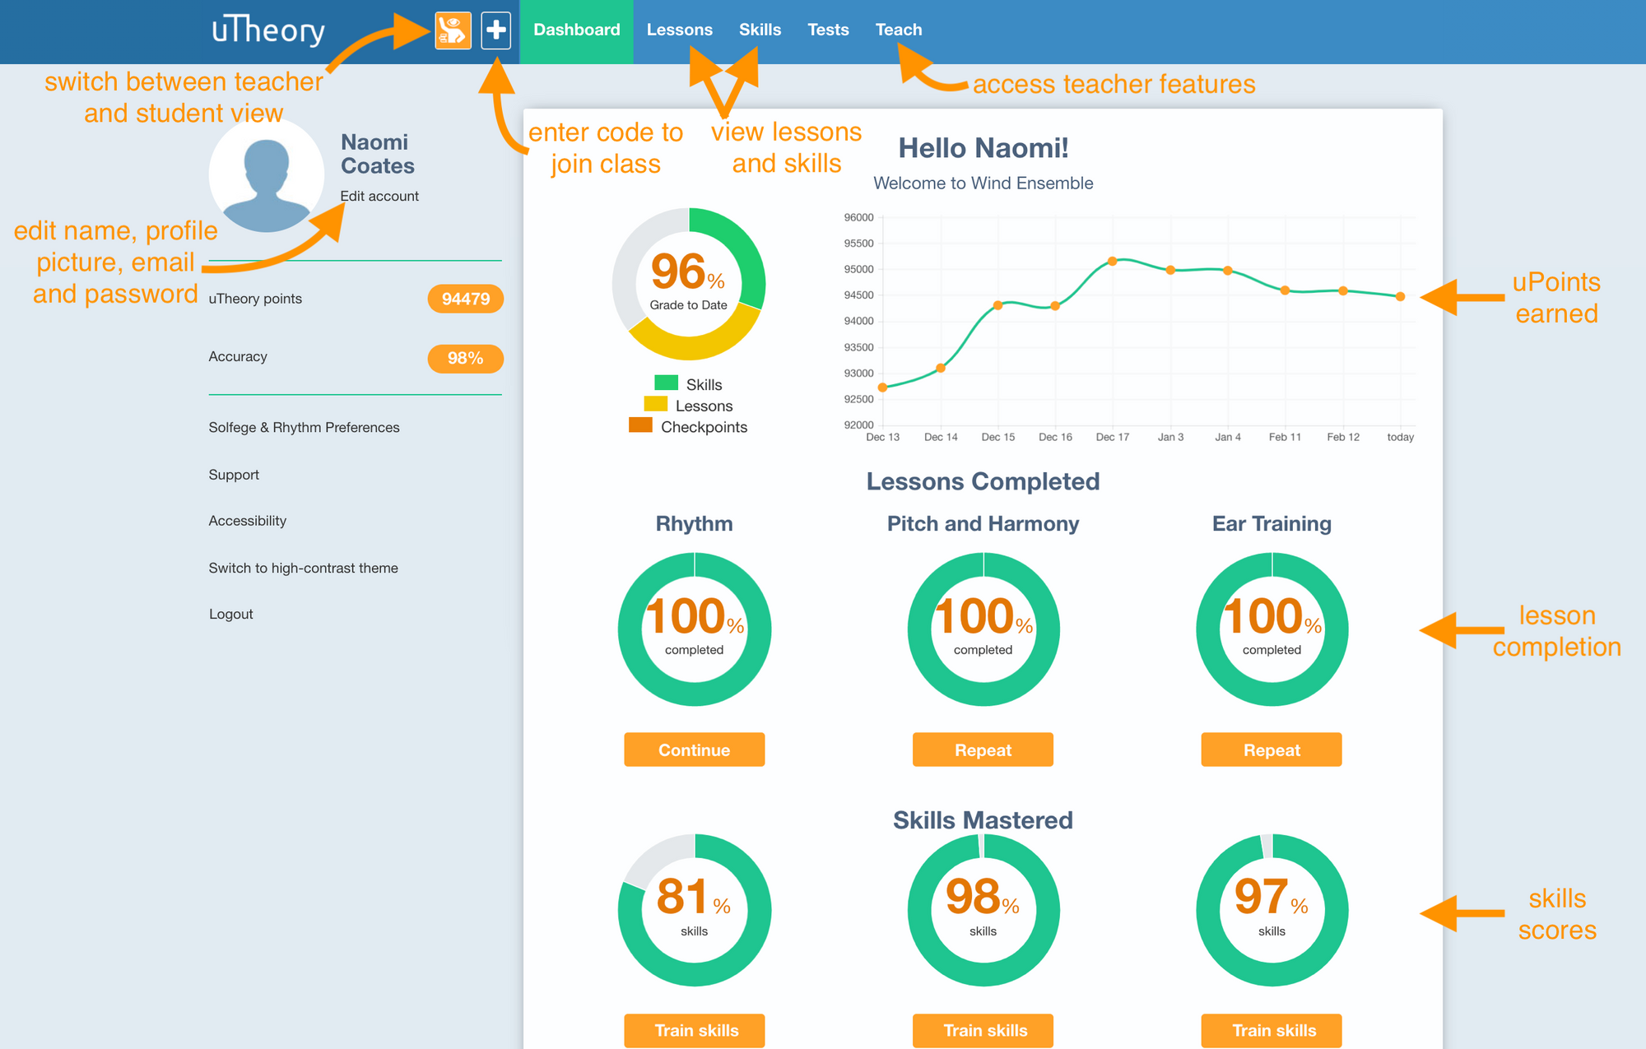Image resolution: width=1646 pixels, height=1049 pixels.
Task: Open the Accessibility link
Action: [248, 521]
